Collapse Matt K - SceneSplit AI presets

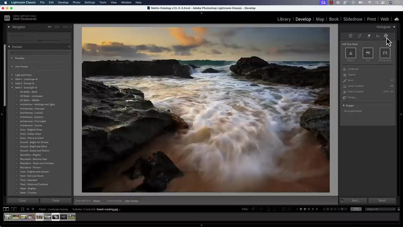point(12,88)
